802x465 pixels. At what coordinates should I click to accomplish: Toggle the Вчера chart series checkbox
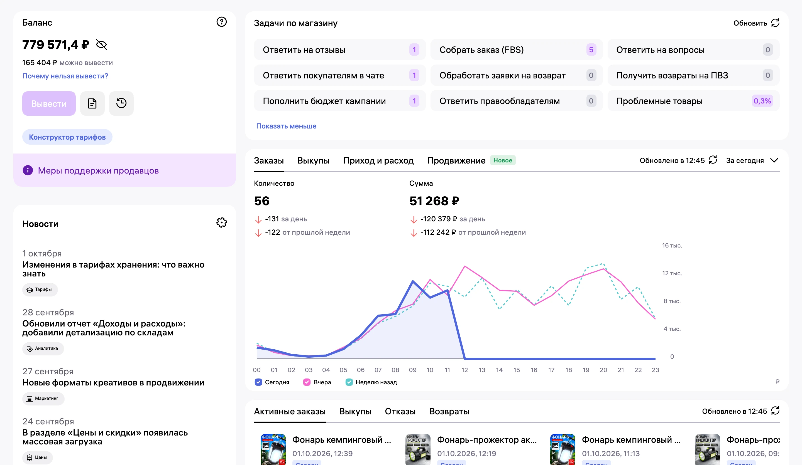point(307,382)
